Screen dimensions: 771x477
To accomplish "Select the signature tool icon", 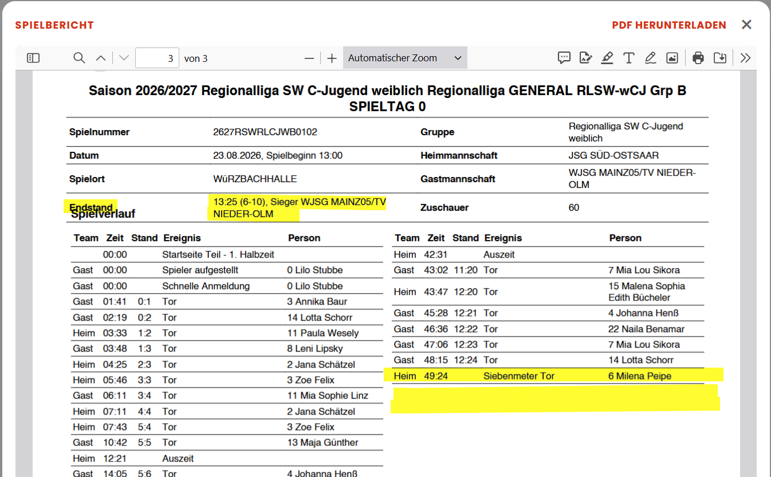I will 585,58.
